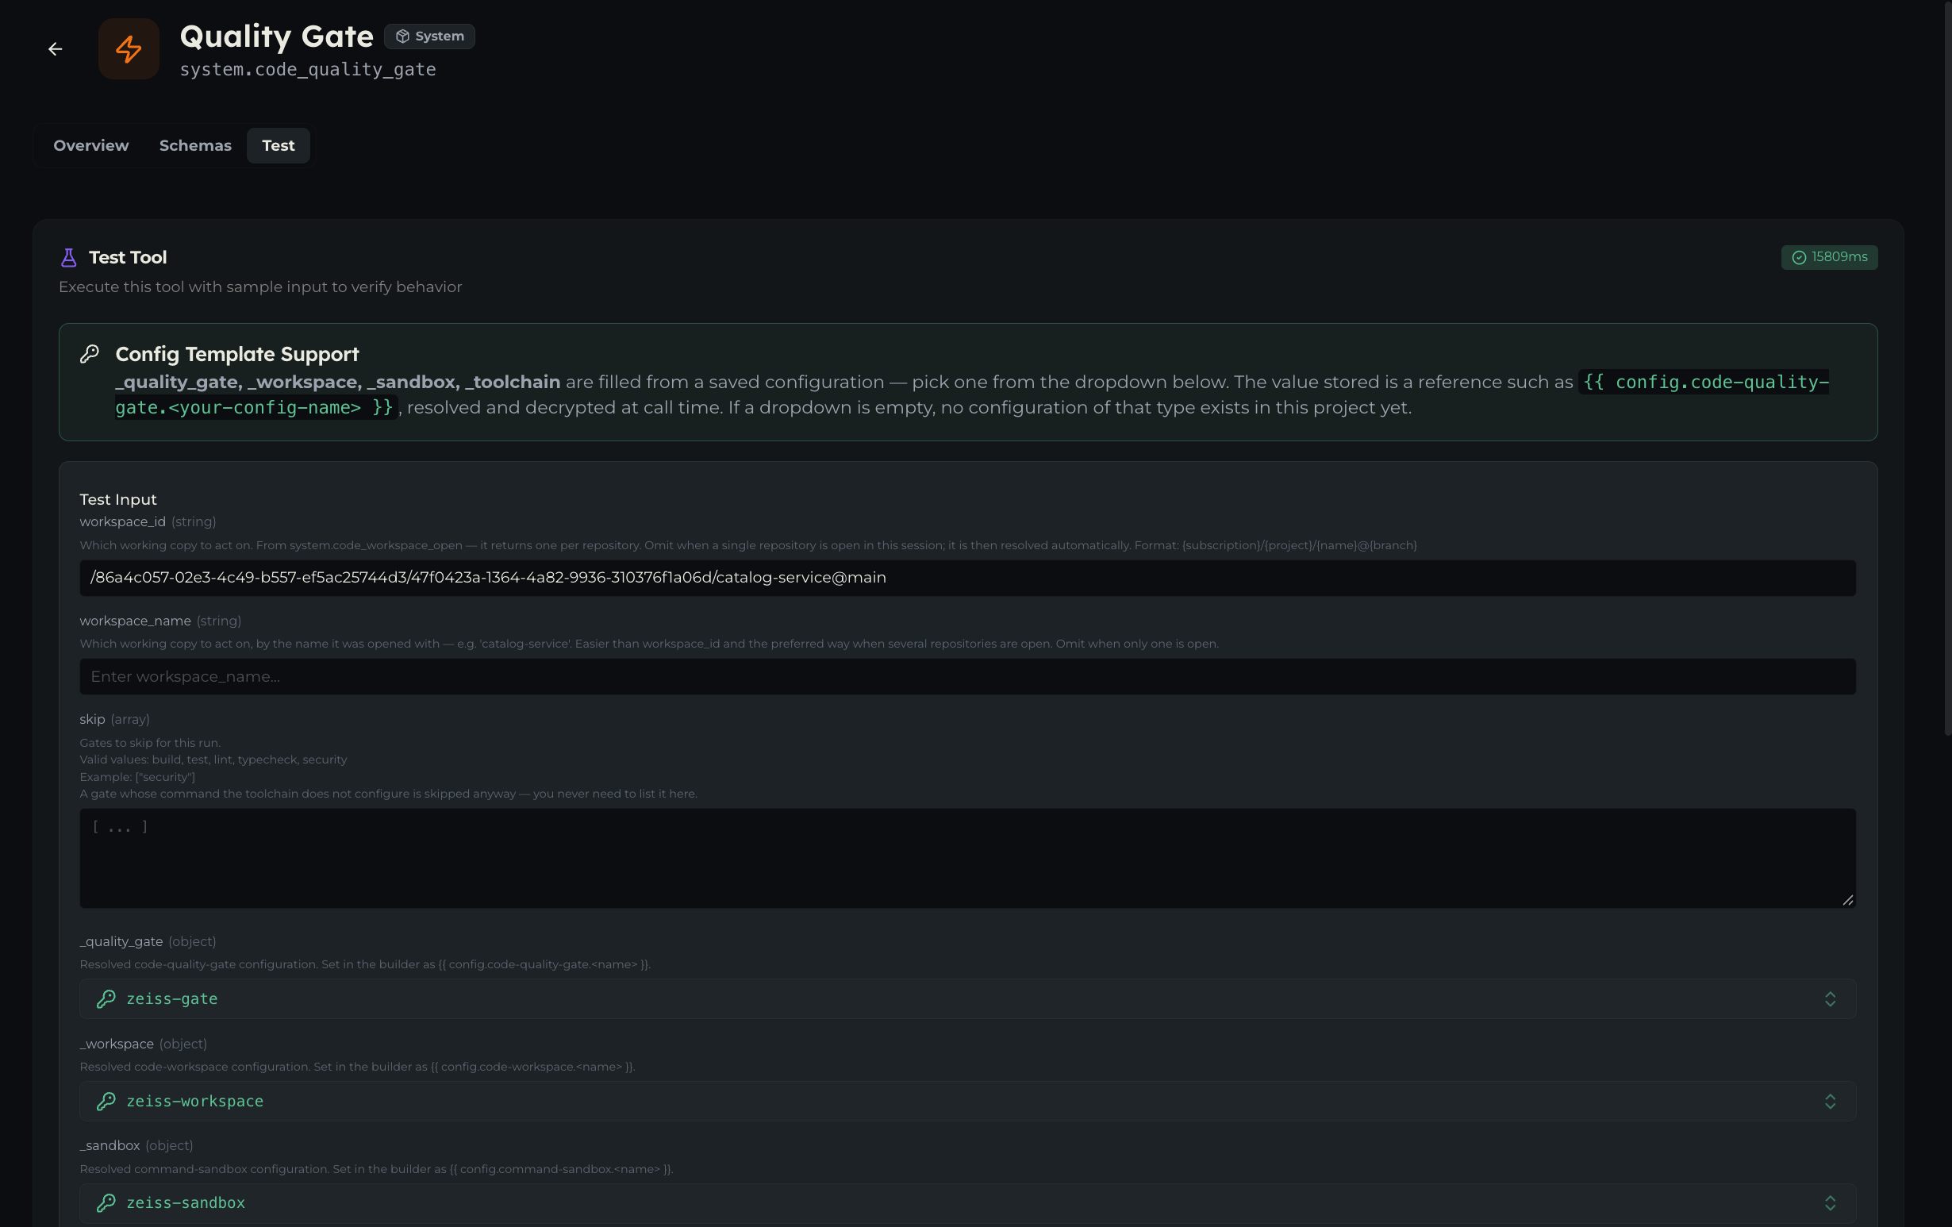Focus the workspace_id input field

coord(967,578)
